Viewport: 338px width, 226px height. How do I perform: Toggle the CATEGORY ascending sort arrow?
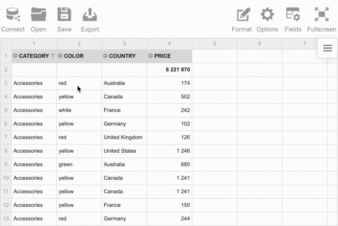53,56
